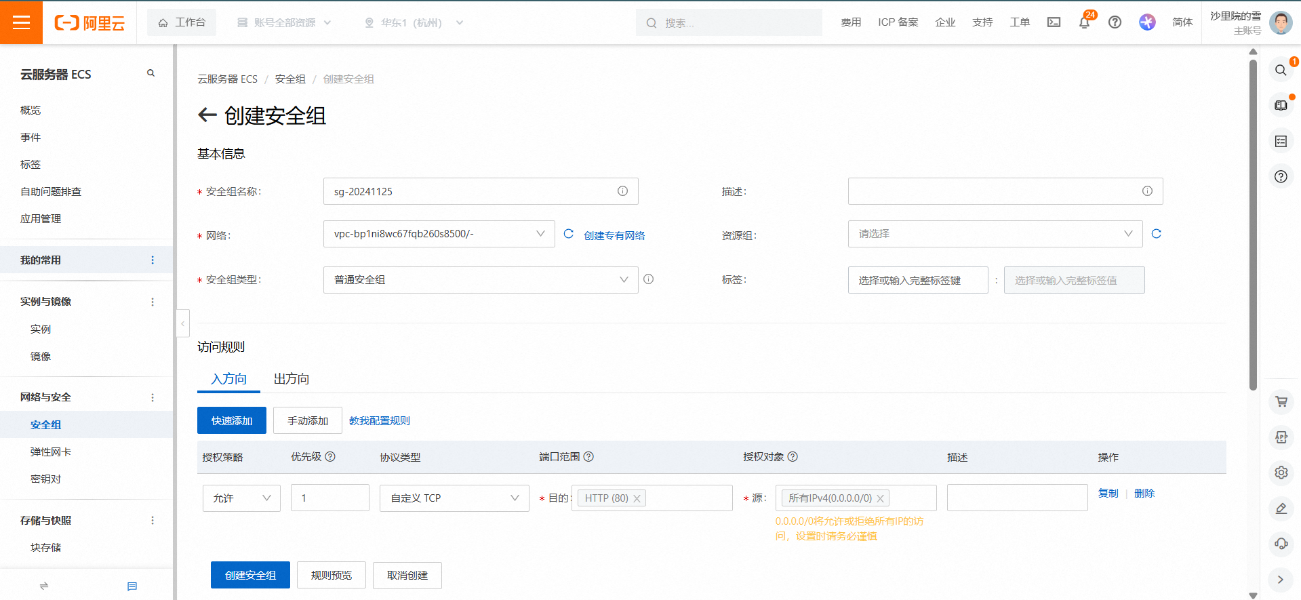Open the 授权策略 允许 dropdown
The width and height of the screenshot is (1301, 600).
[241, 498]
